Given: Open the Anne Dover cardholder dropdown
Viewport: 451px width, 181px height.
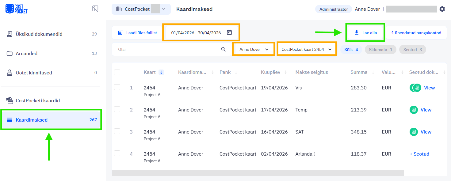Looking at the screenshot, I should (x=254, y=49).
